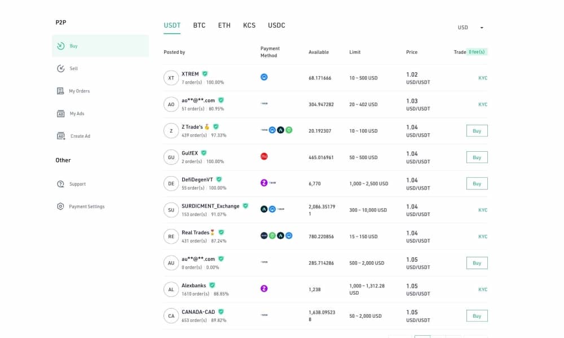Screen dimensions: 564x338
Task: Click the DE avatar for DefiDegenVT
Action: click(171, 183)
